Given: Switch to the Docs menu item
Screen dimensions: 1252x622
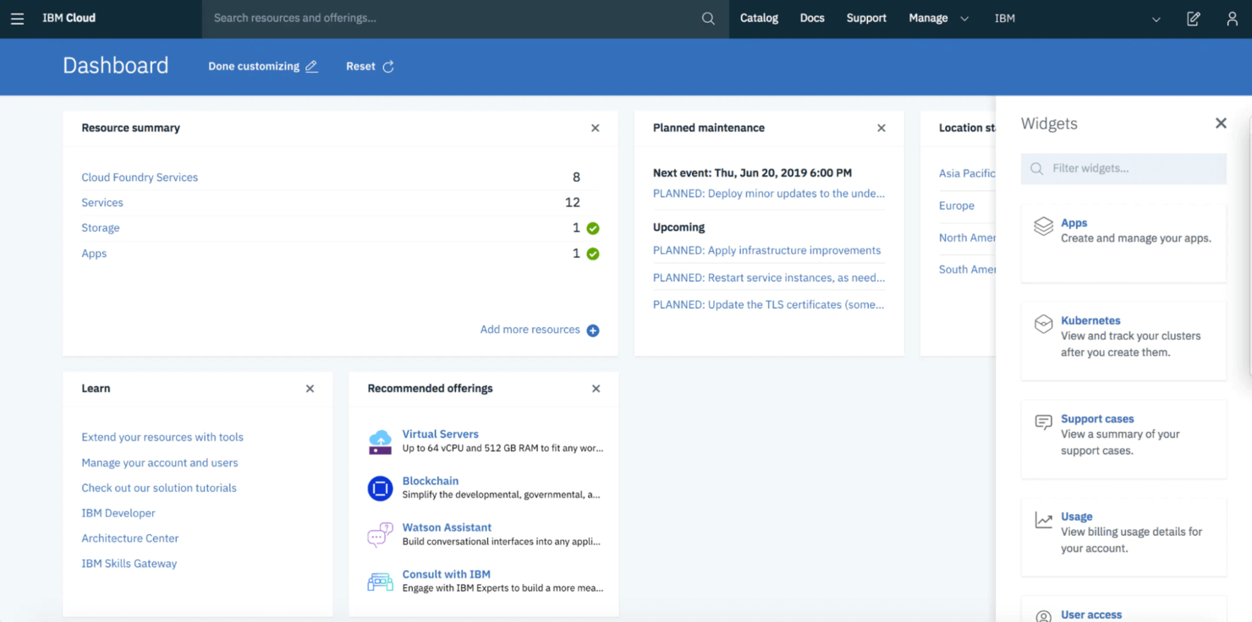Looking at the screenshot, I should (811, 18).
